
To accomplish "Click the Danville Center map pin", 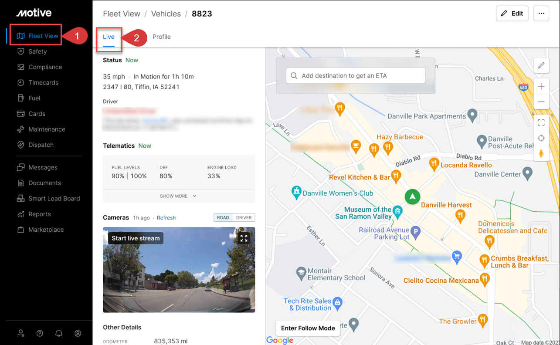I will 527,174.
